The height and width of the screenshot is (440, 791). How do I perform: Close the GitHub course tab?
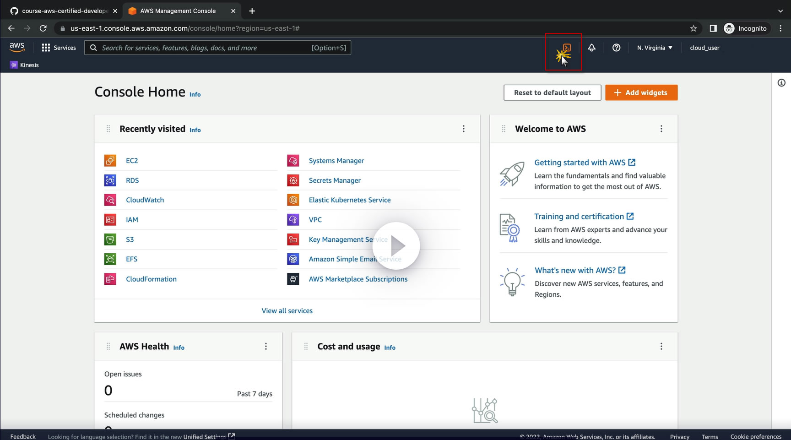tap(115, 11)
